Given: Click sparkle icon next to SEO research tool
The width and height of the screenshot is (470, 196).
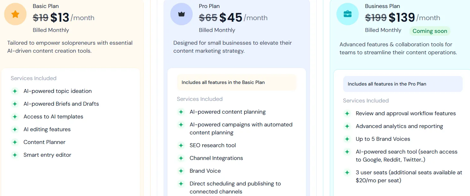Looking at the screenshot, I should (x=181, y=146).
